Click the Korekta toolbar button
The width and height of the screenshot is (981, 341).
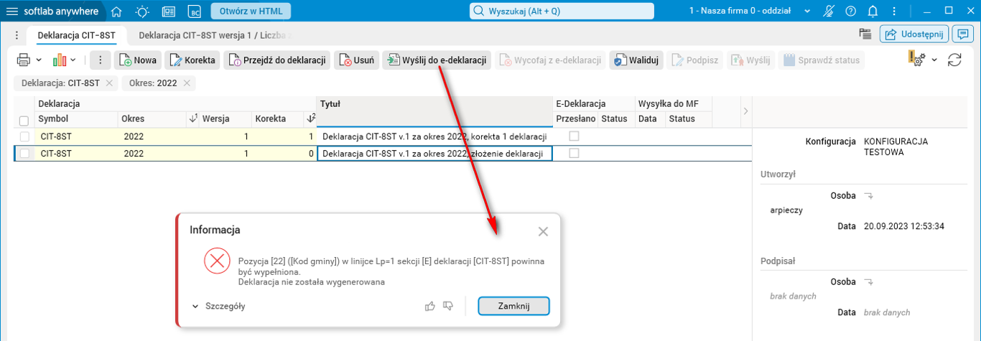[x=192, y=60]
